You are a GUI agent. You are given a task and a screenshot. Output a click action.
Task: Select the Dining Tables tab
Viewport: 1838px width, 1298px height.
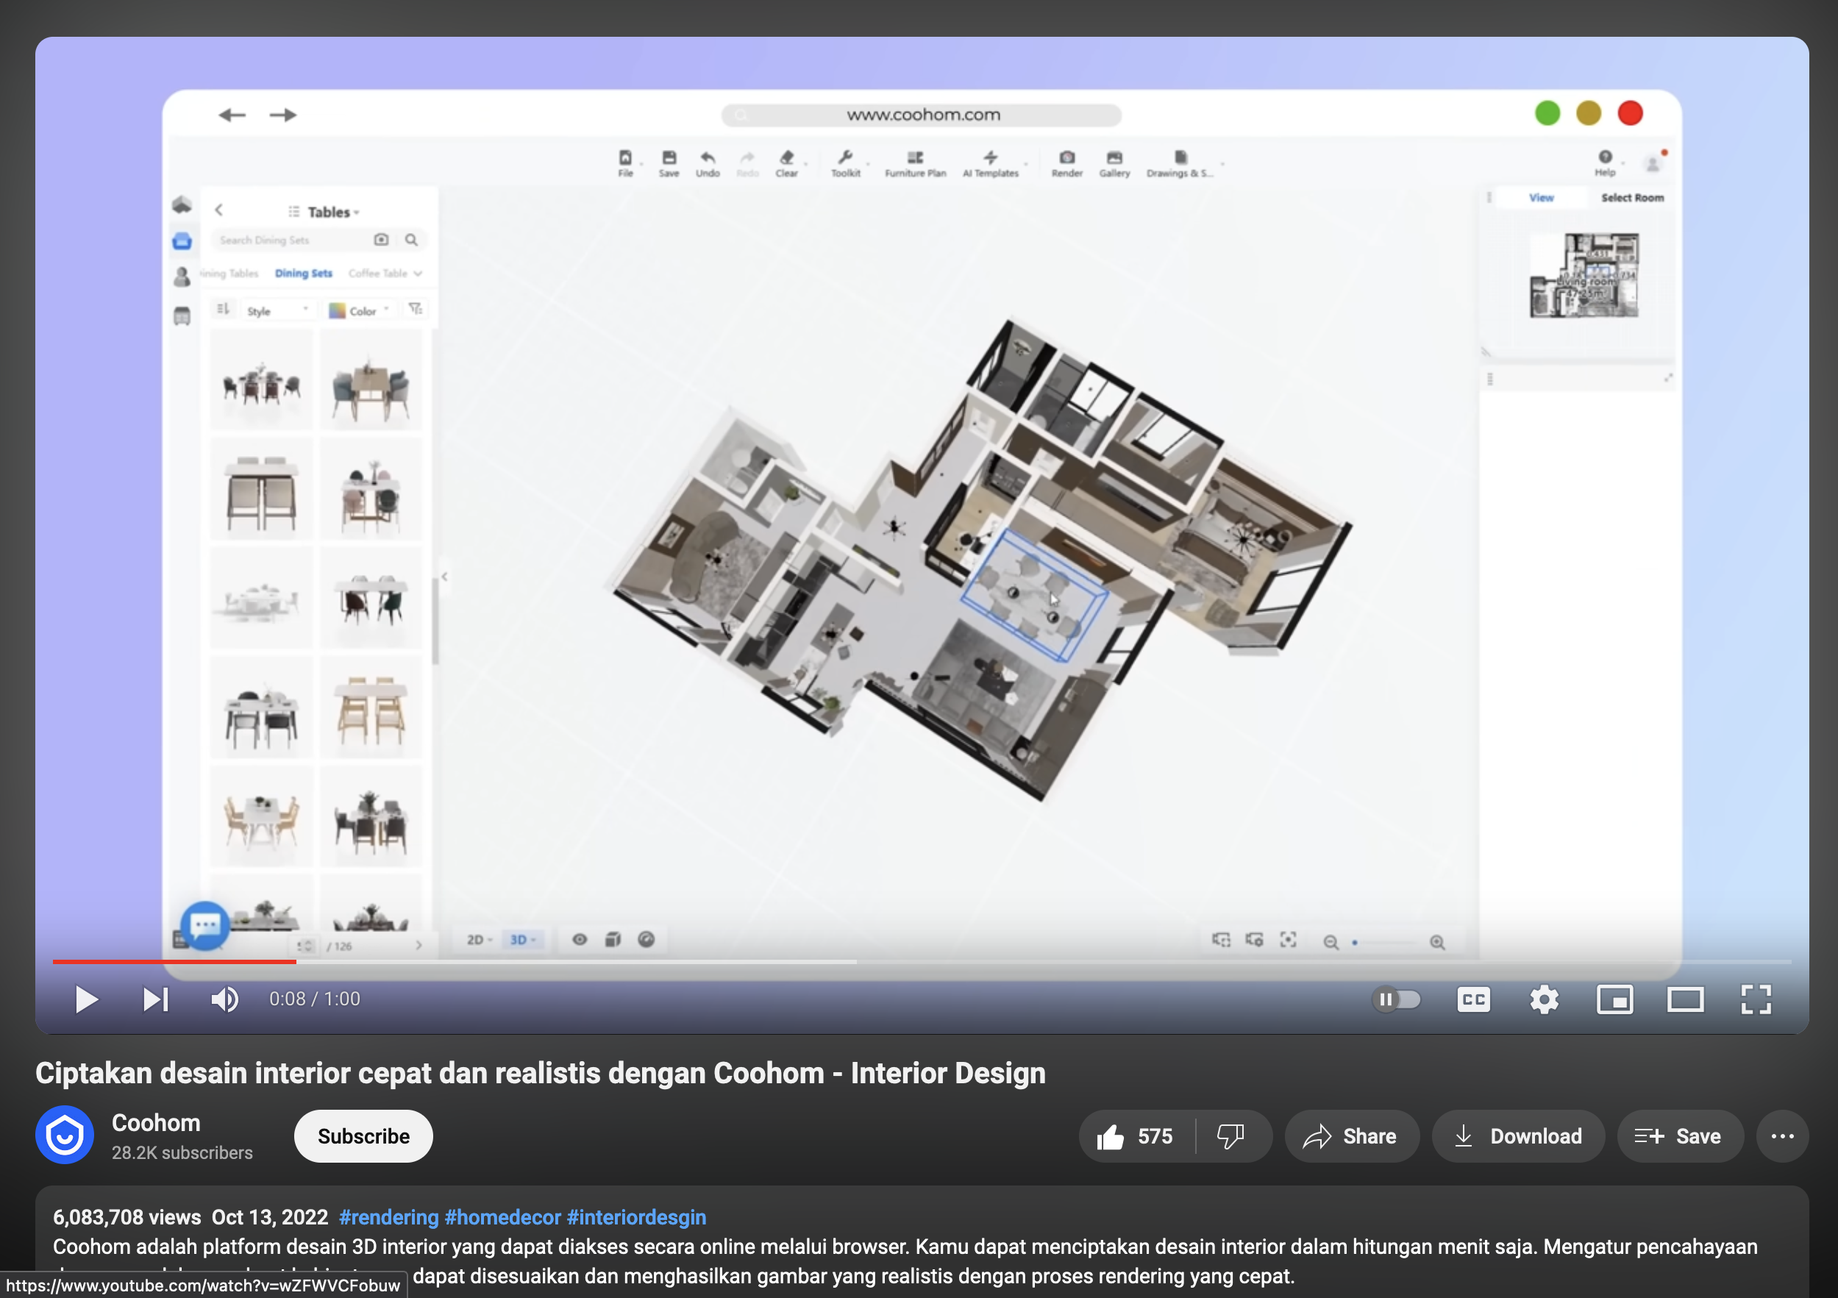[228, 274]
